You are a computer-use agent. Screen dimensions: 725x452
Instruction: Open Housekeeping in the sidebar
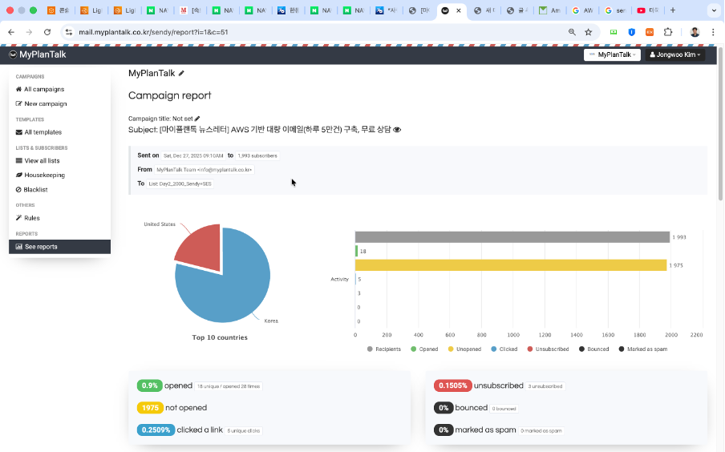click(44, 175)
